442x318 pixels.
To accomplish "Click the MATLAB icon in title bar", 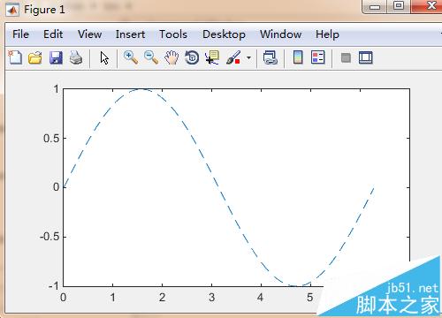I will click(12, 11).
